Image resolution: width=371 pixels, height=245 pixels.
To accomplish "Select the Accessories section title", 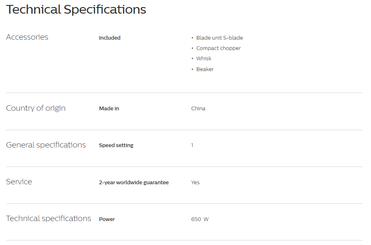I will (27, 37).
